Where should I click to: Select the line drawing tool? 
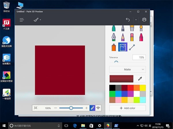point(132,47)
